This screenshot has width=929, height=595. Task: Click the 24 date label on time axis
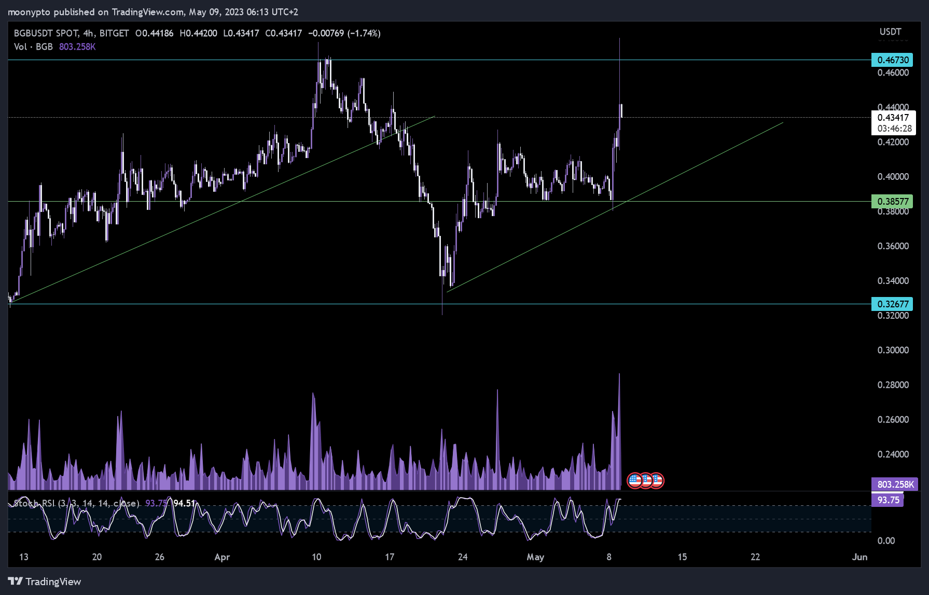pyautogui.click(x=463, y=557)
